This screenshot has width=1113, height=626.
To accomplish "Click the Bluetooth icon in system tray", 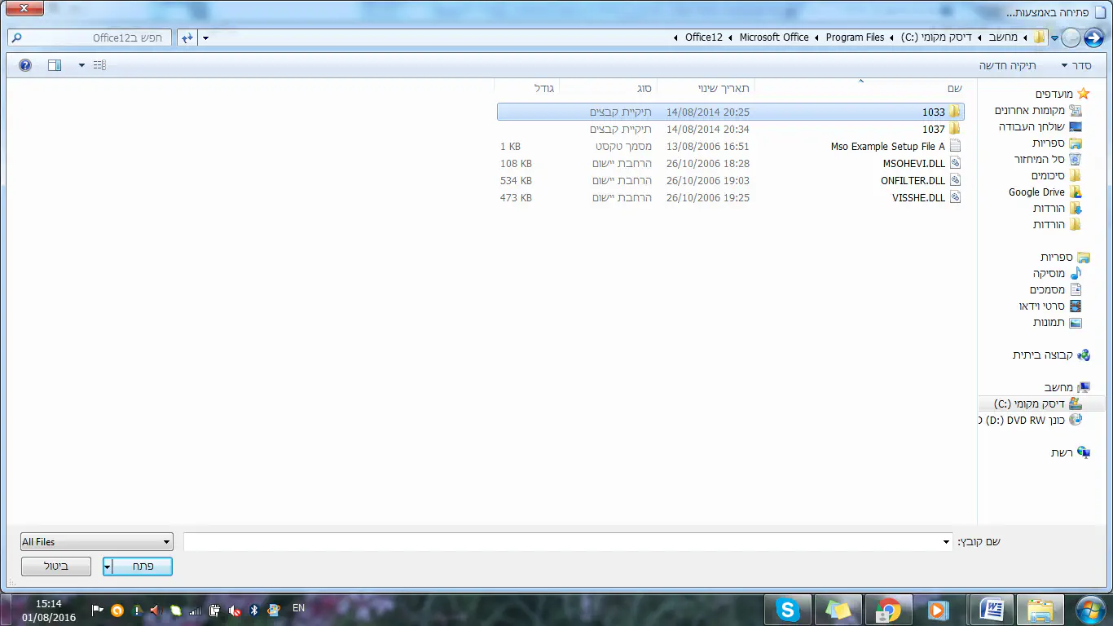I will click(x=253, y=610).
